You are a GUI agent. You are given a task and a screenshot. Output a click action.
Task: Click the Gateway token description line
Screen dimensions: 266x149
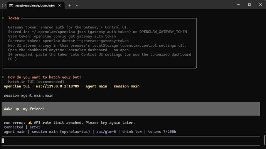pos(68,27)
